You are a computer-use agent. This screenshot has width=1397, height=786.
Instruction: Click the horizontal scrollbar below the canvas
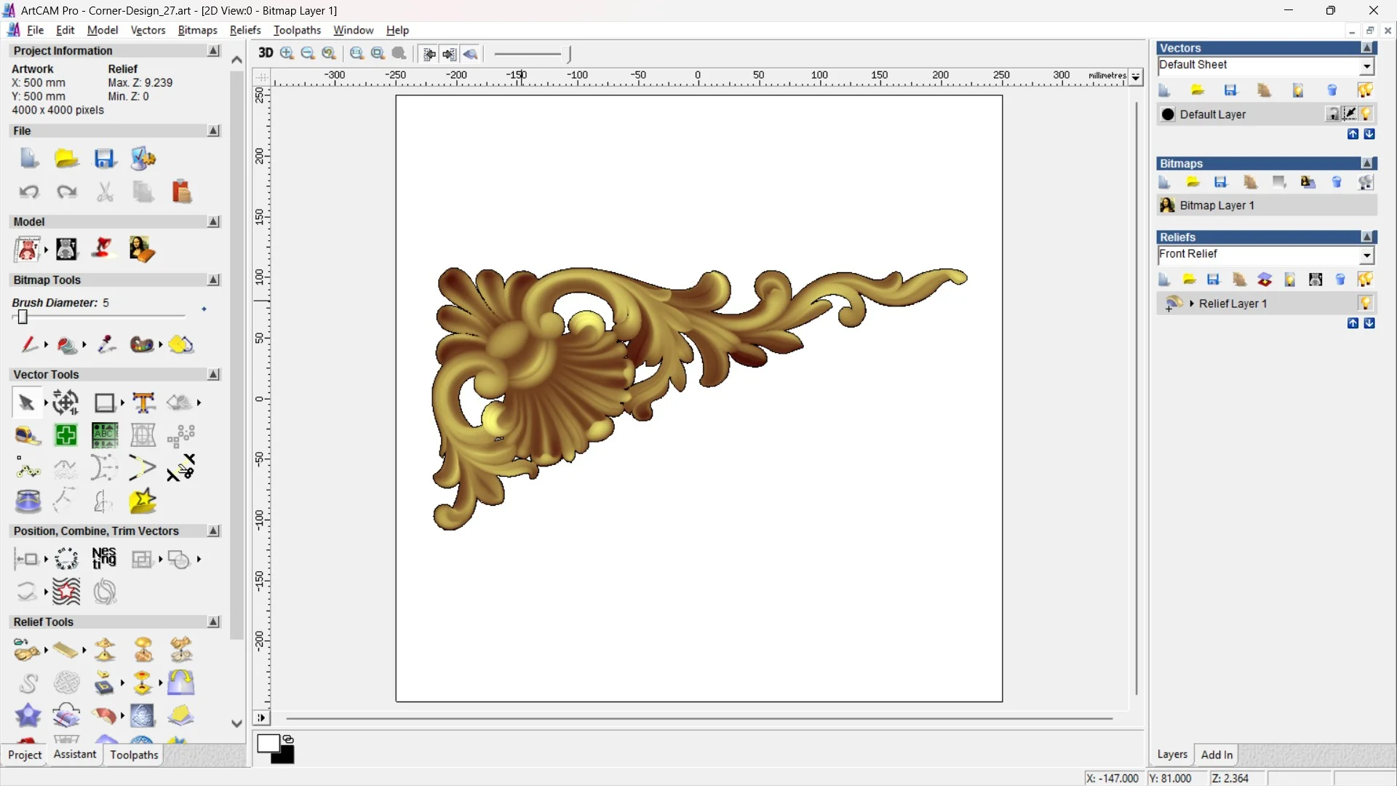point(698,718)
